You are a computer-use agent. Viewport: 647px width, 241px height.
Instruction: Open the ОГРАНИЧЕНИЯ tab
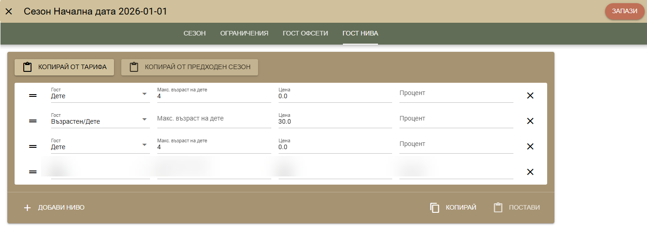[244, 33]
